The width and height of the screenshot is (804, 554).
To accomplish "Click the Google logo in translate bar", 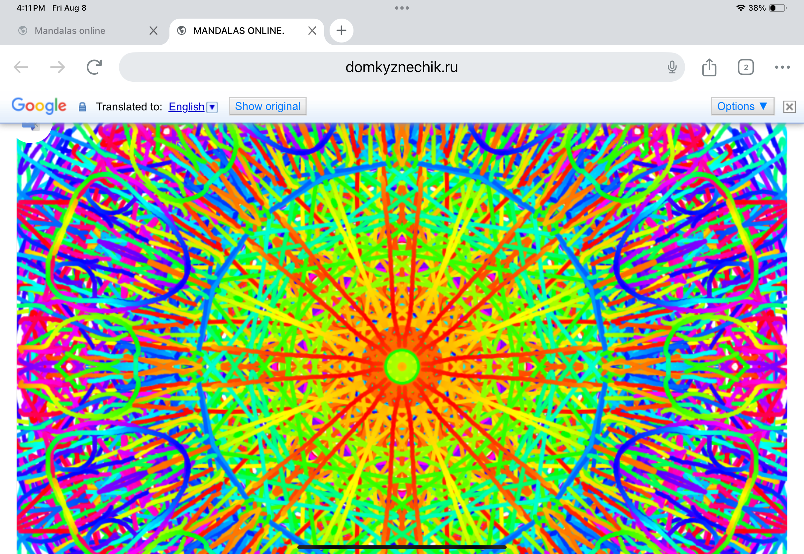I will (x=39, y=106).
